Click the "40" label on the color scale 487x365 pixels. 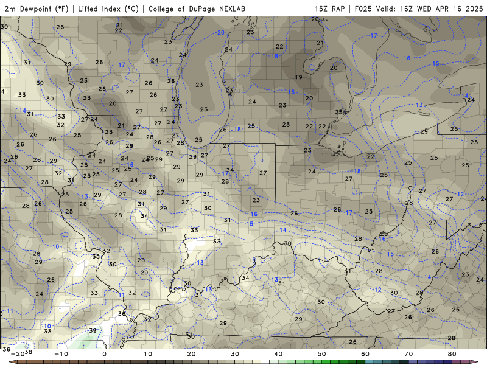(278, 354)
